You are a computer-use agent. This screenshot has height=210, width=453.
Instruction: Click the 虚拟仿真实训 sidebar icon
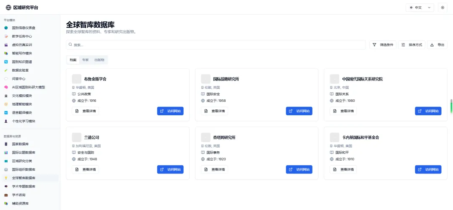click(x=6, y=45)
